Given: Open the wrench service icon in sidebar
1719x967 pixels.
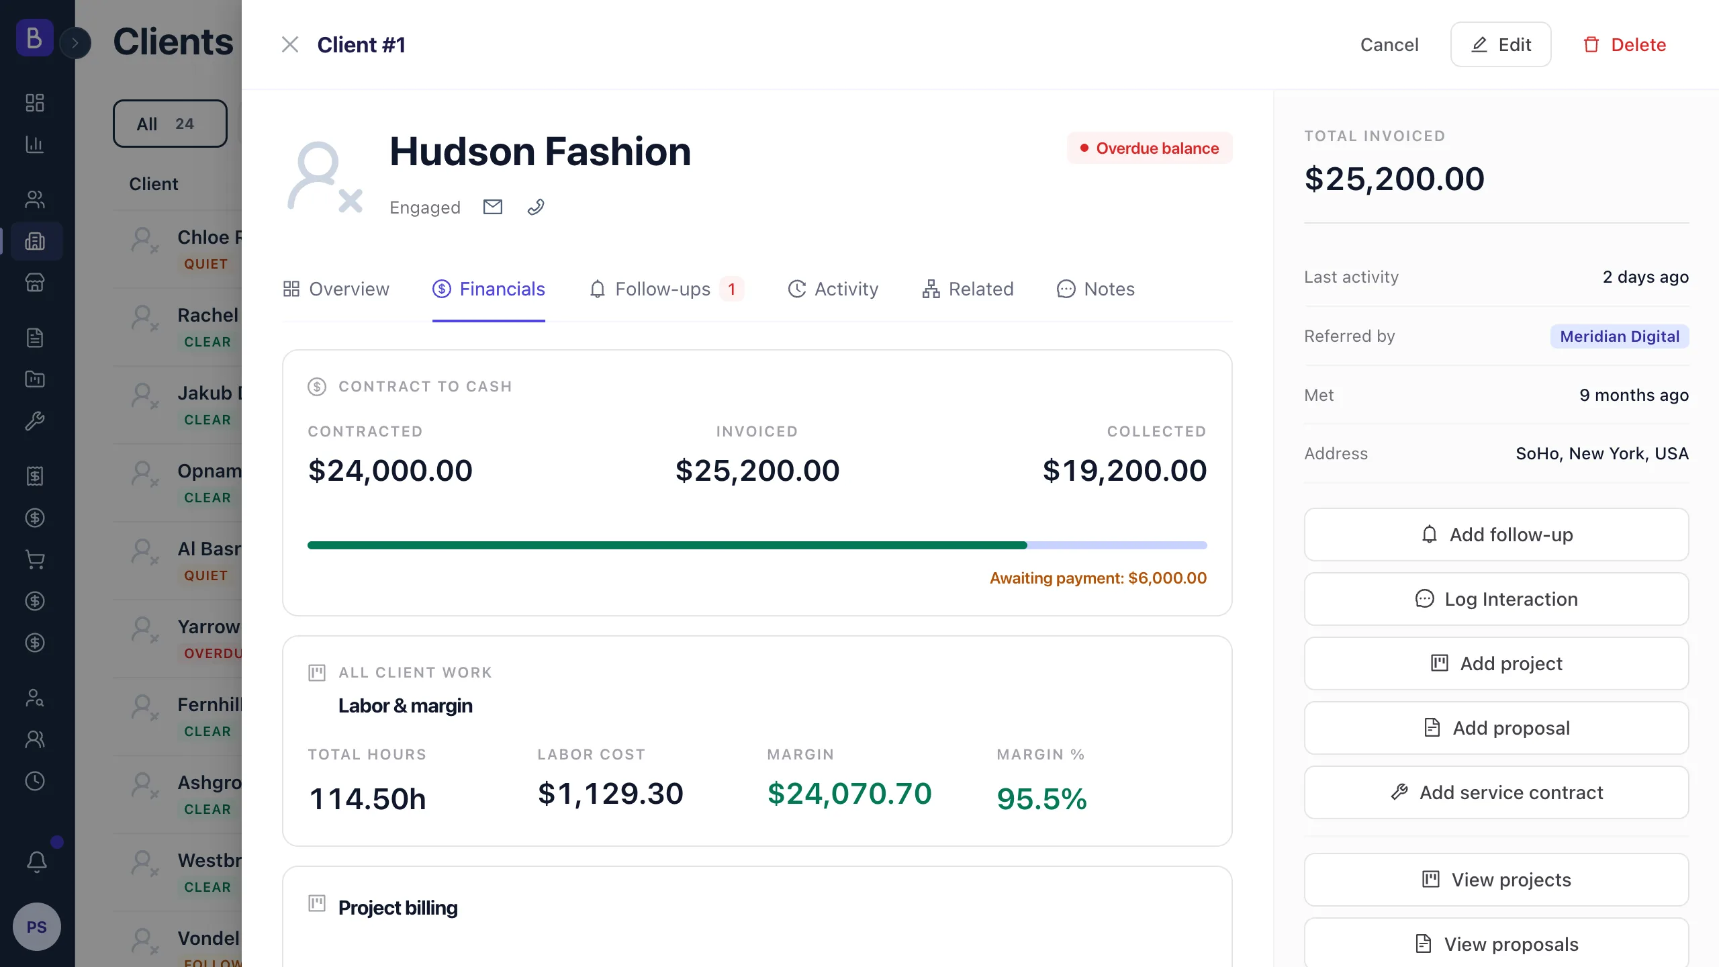Looking at the screenshot, I should pos(35,421).
